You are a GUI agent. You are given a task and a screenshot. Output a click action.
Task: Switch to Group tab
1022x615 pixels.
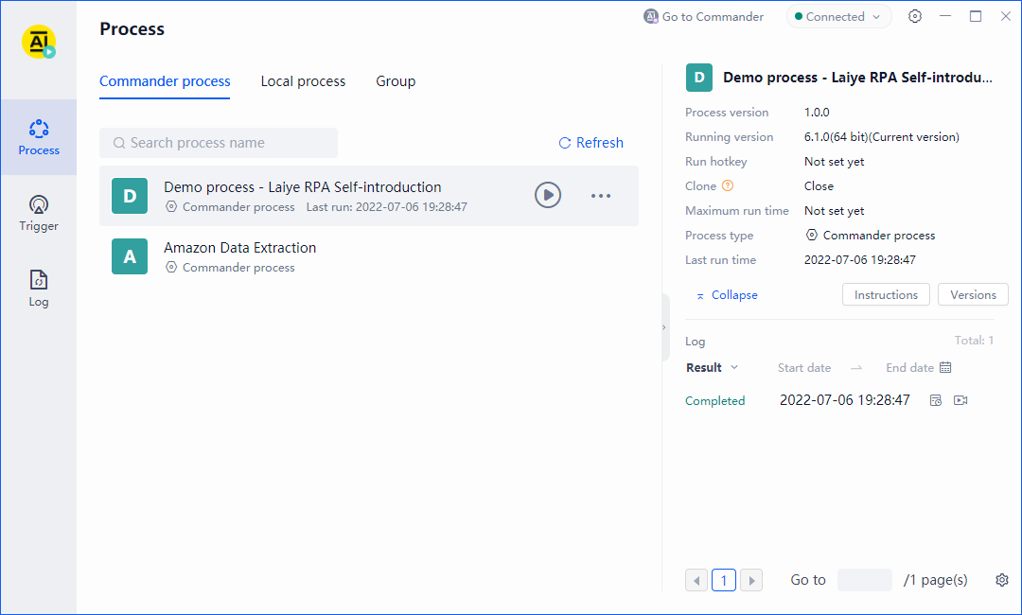[396, 81]
